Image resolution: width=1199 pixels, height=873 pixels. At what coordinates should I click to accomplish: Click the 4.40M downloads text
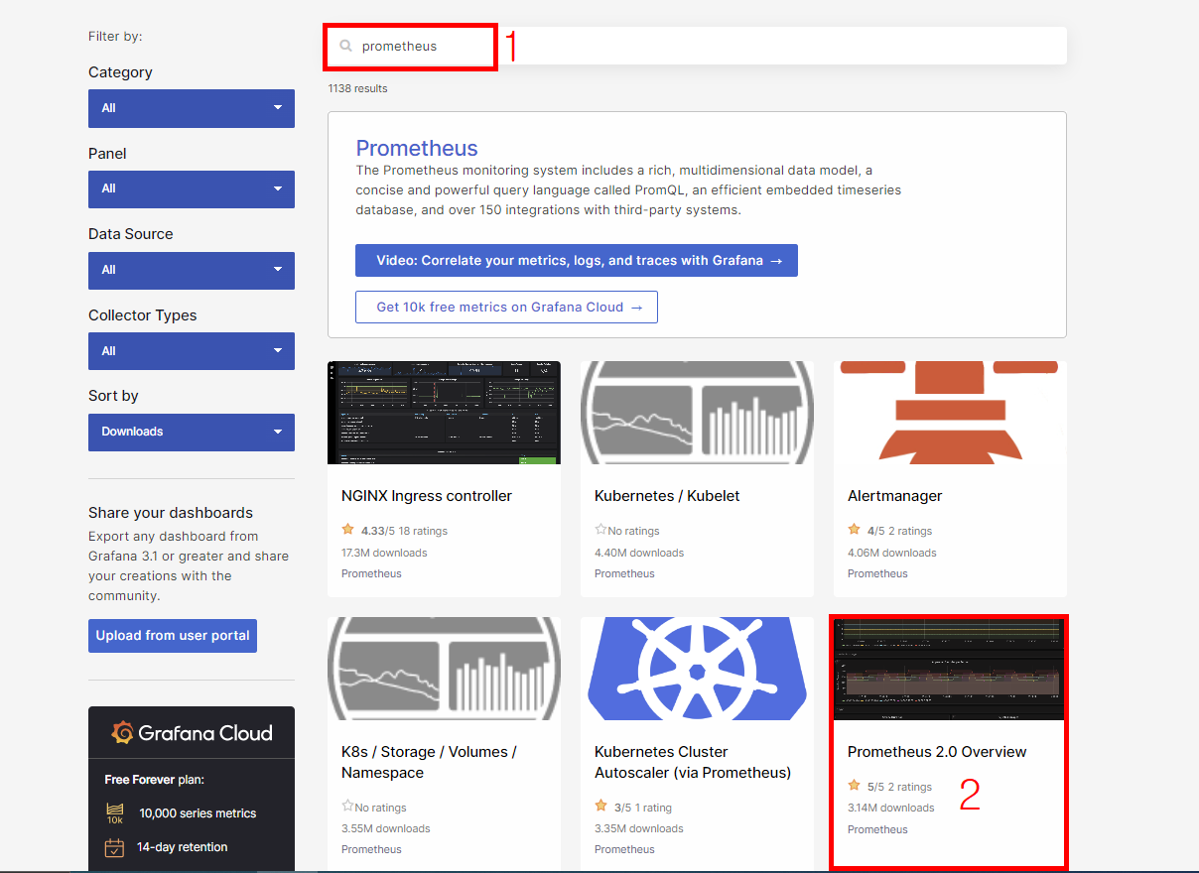click(x=639, y=553)
